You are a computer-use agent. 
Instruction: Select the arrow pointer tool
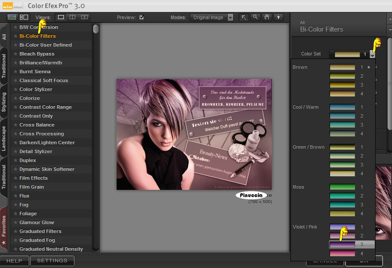[x=244, y=17]
